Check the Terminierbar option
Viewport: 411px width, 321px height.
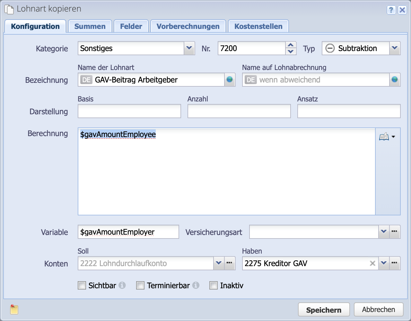[140, 285]
